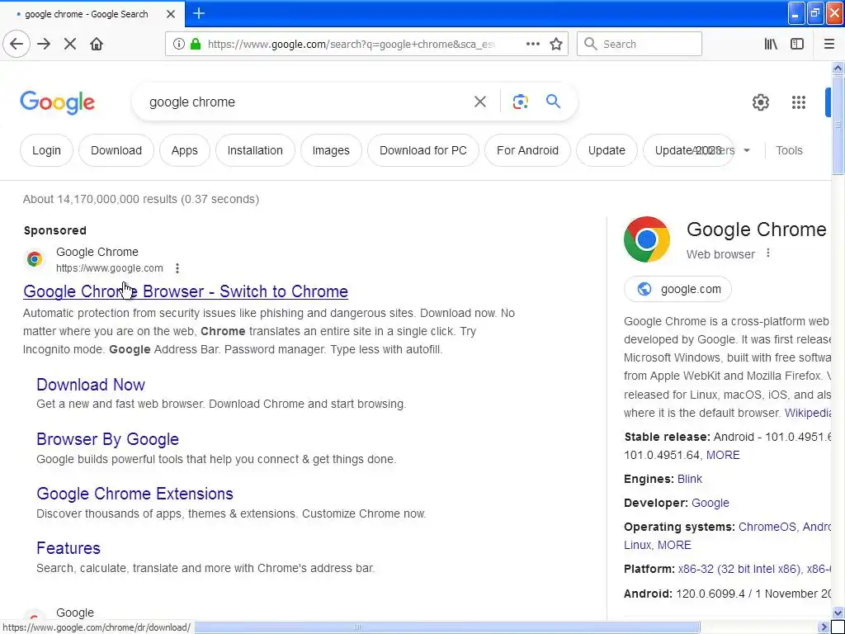
Task: Open the Google apps grid
Action: coord(798,102)
